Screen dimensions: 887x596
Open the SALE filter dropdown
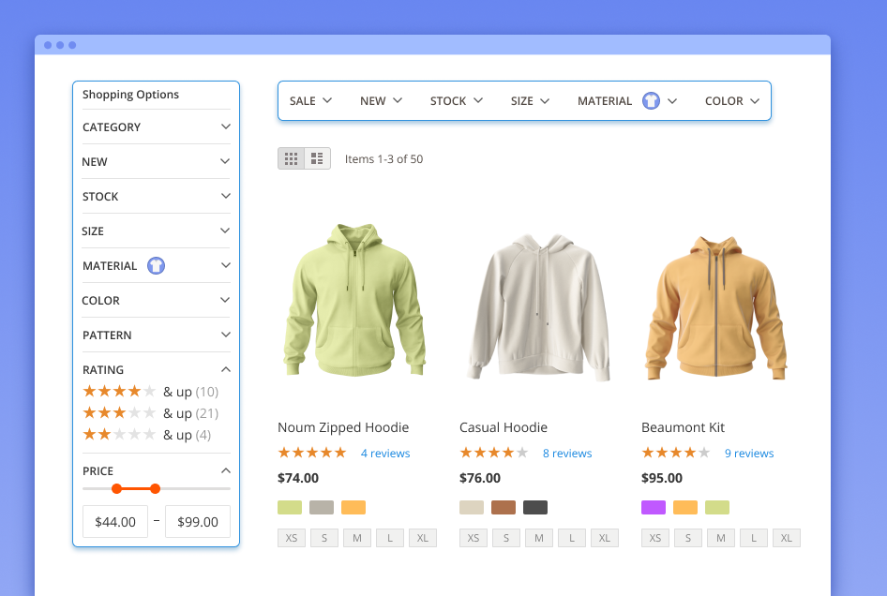tap(309, 100)
